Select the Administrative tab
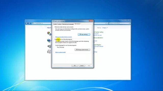 (x=77, y=24)
